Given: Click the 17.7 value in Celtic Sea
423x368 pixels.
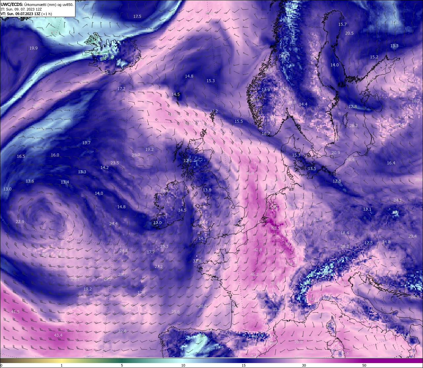Looking at the screenshot, I should [x=151, y=252].
